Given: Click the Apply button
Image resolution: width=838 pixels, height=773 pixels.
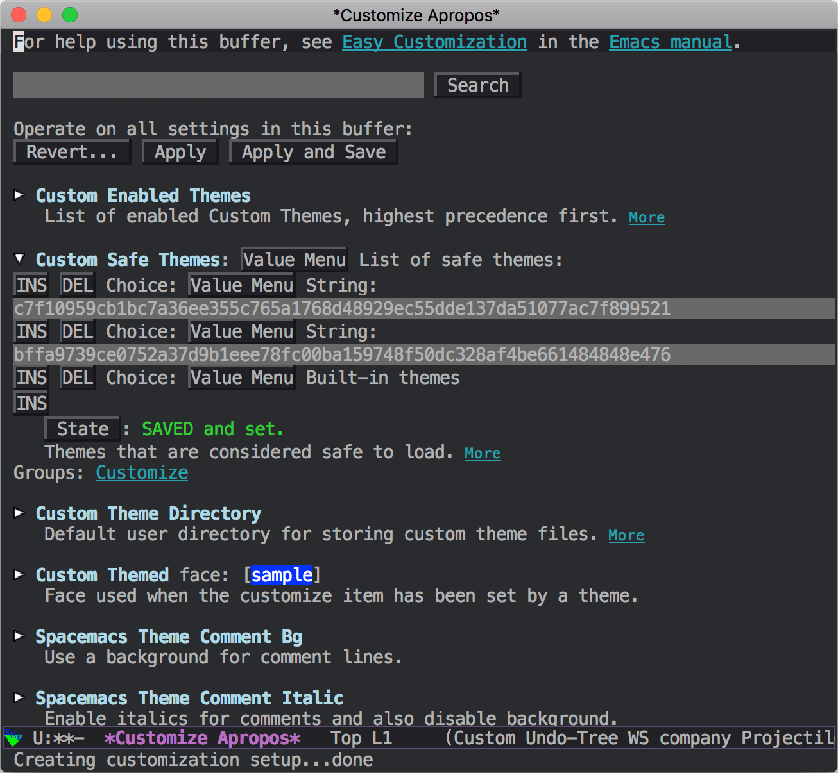Looking at the screenshot, I should [180, 152].
